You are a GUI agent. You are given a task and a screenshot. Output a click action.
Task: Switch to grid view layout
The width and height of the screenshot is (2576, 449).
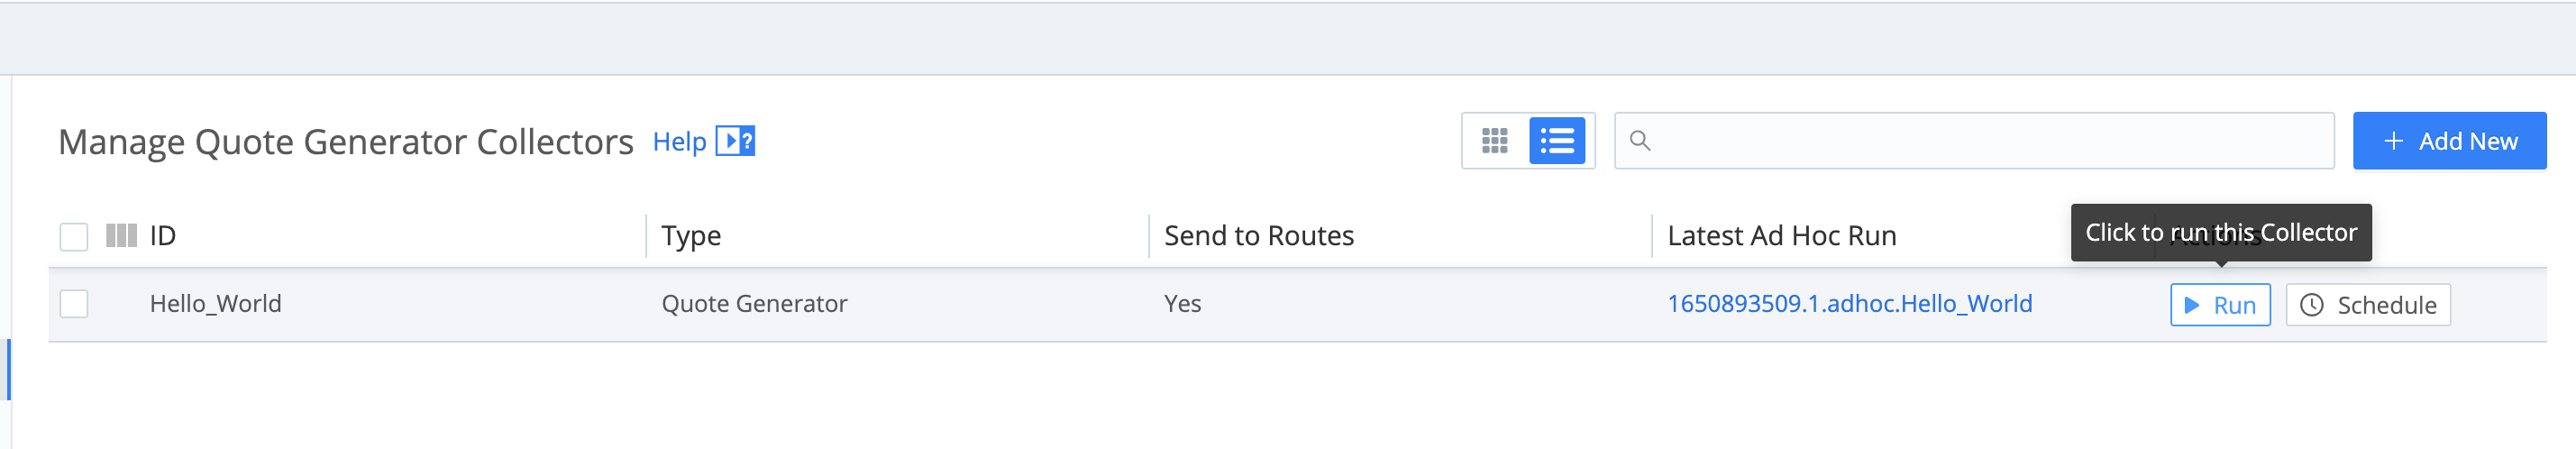coord(1494,141)
